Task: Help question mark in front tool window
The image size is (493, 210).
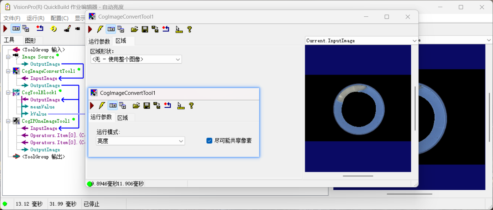Action: [191, 106]
